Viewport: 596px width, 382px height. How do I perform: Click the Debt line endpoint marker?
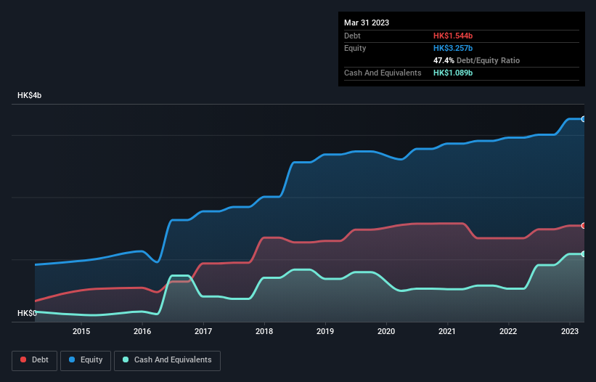584,226
